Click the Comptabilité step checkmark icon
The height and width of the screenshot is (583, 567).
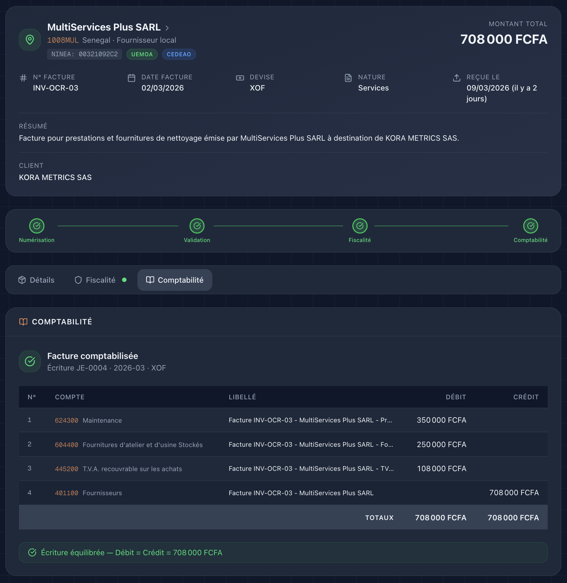[x=530, y=226]
